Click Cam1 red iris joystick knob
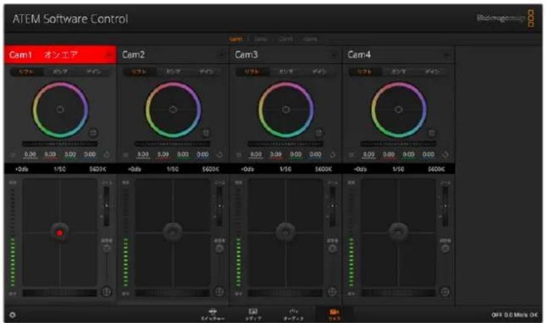Viewport: 546px width, 323px height. [x=60, y=232]
